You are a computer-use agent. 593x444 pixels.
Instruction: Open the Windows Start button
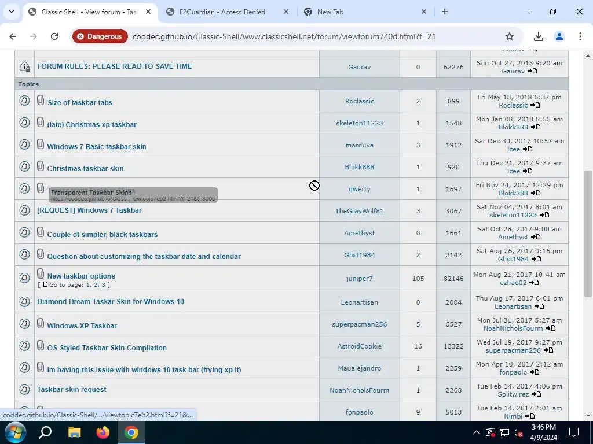point(14,432)
